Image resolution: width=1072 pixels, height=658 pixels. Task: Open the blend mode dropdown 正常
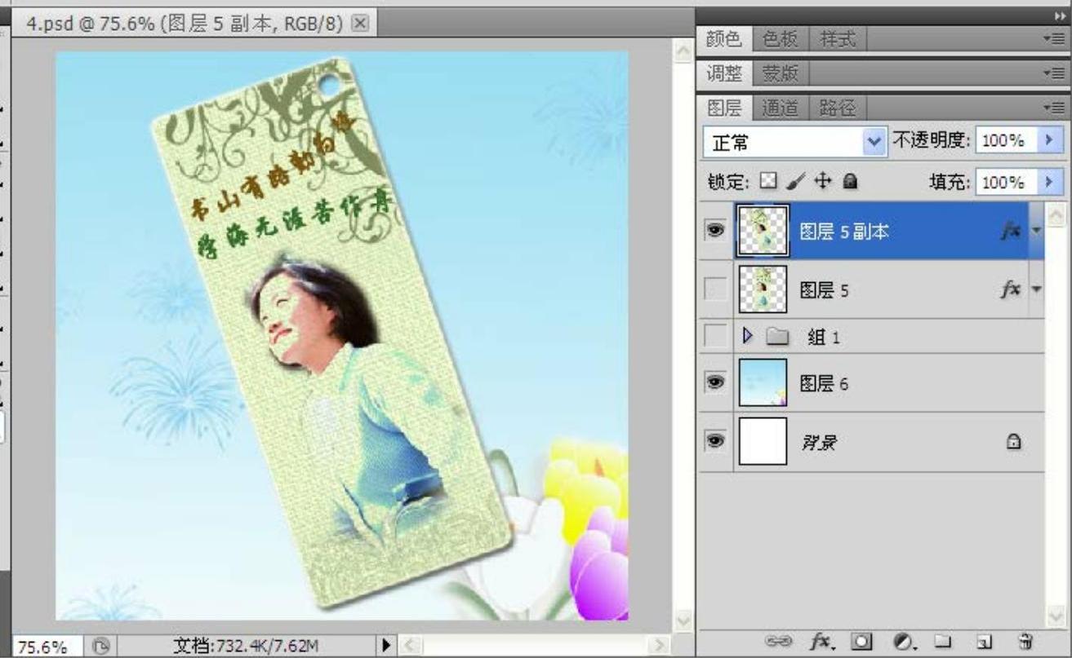click(x=794, y=142)
